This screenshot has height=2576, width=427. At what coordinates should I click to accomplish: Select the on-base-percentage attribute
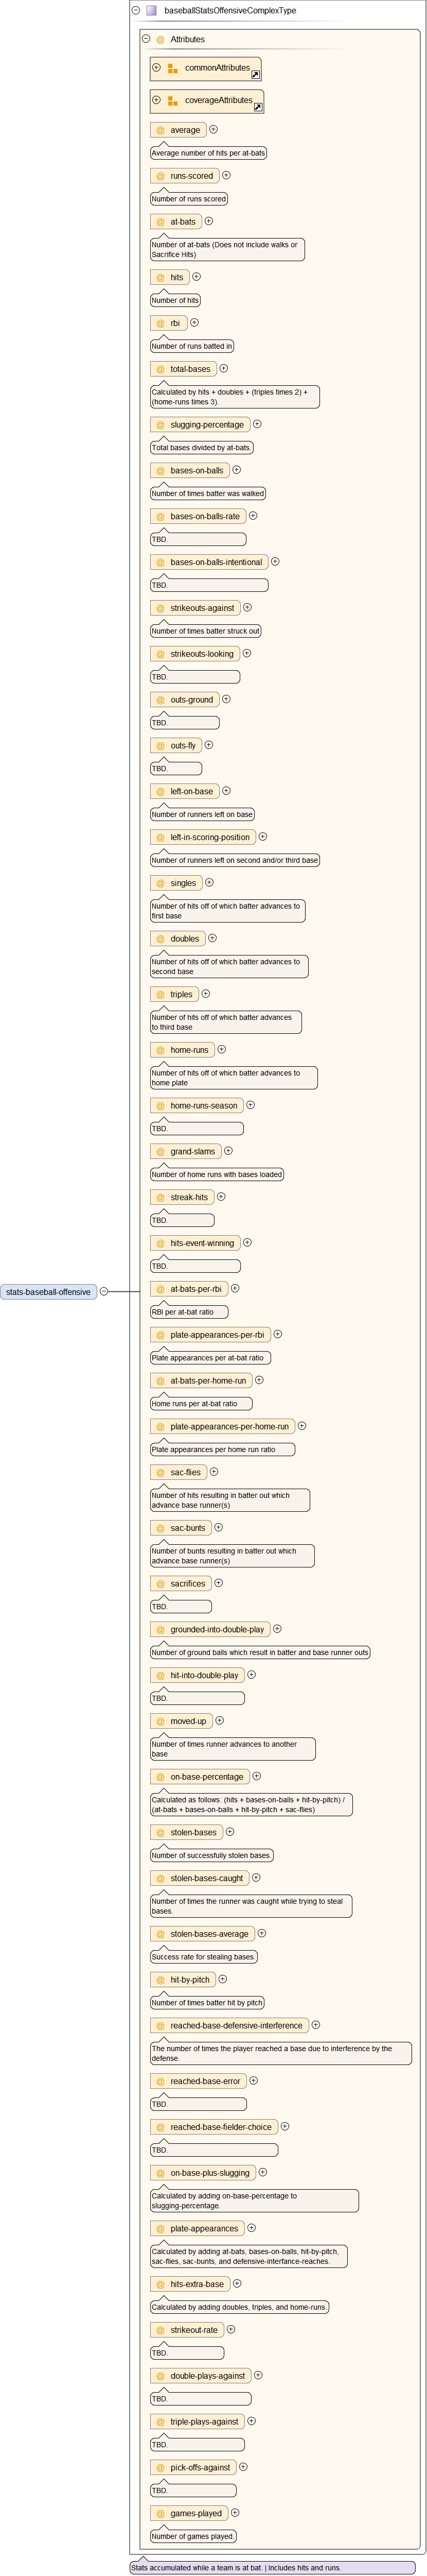click(x=206, y=1777)
